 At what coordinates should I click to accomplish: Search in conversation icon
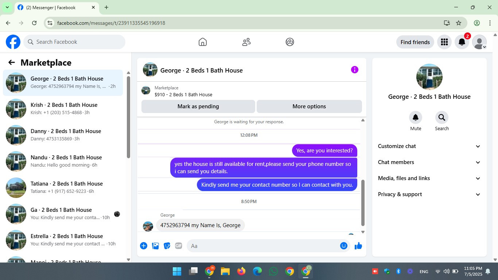pos(442,117)
